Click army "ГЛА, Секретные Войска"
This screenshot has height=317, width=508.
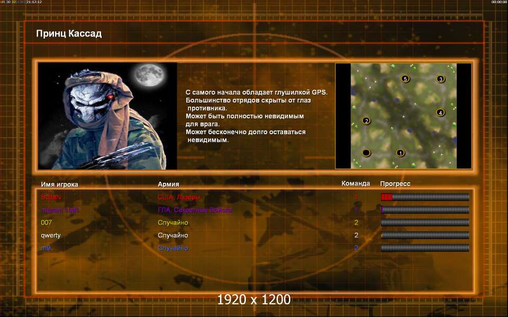(x=195, y=210)
